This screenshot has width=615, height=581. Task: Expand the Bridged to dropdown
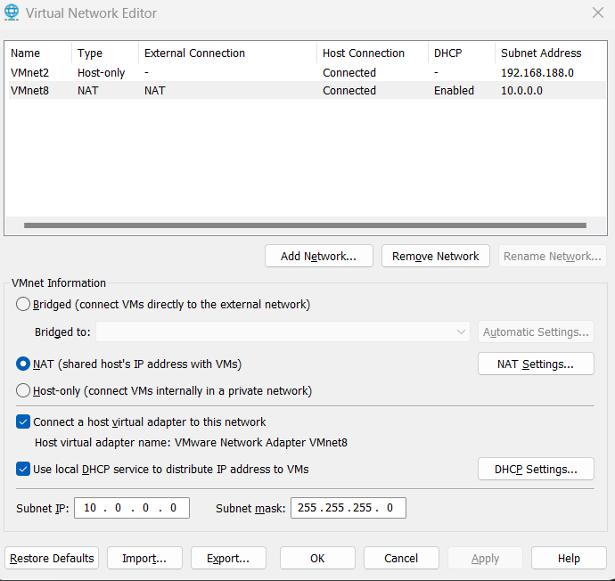pos(461,332)
